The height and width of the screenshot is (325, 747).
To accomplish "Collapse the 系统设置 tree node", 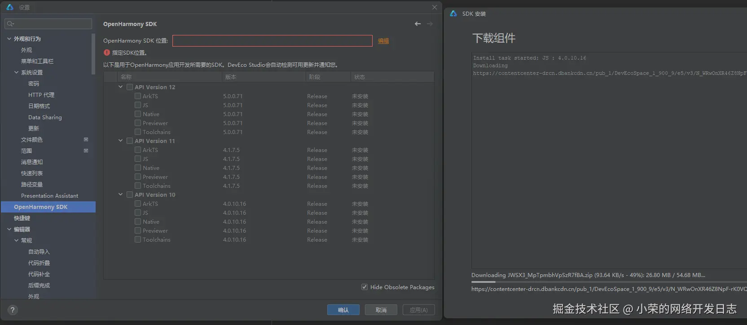I will (x=16, y=72).
